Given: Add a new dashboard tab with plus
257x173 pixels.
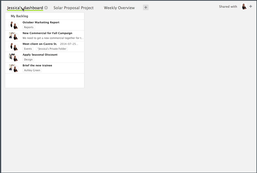Looking at the screenshot, I should 146,8.
